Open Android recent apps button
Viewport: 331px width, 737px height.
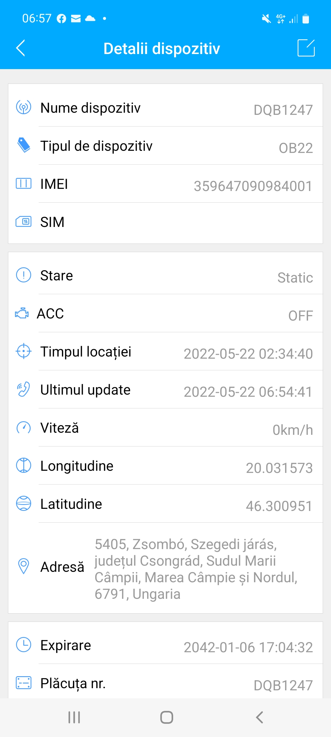pyautogui.click(x=74, y=717)
